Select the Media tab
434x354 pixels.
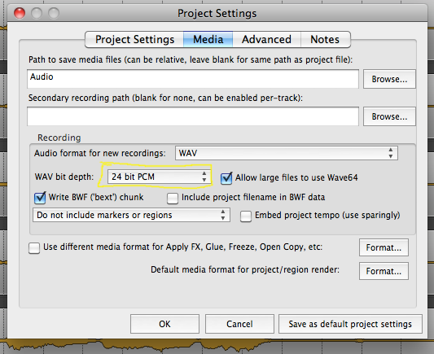pyautogui.click(x=208, y=40)
